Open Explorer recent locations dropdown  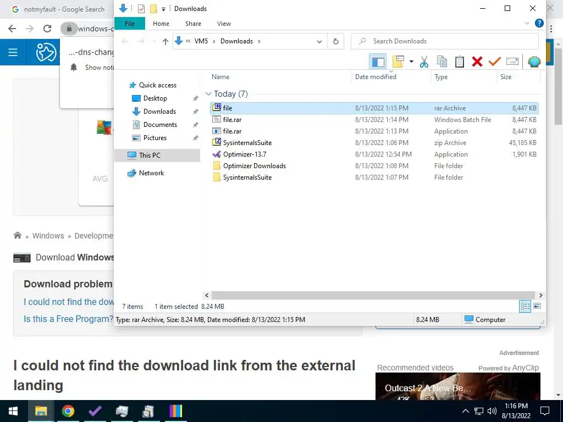tap(154, 42)
